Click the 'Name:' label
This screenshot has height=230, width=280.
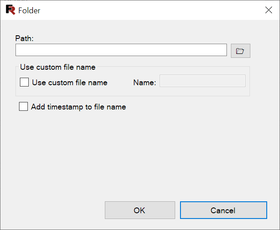[x=145, y=83]
